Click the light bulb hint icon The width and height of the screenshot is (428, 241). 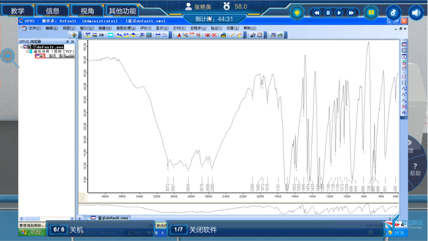(x=297, y=13)
